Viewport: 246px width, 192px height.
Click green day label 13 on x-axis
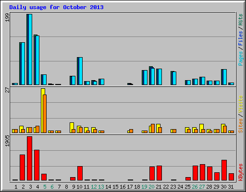pyautogui.click(x=101, y=187)
